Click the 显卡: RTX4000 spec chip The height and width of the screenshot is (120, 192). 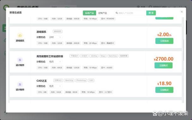108,19
